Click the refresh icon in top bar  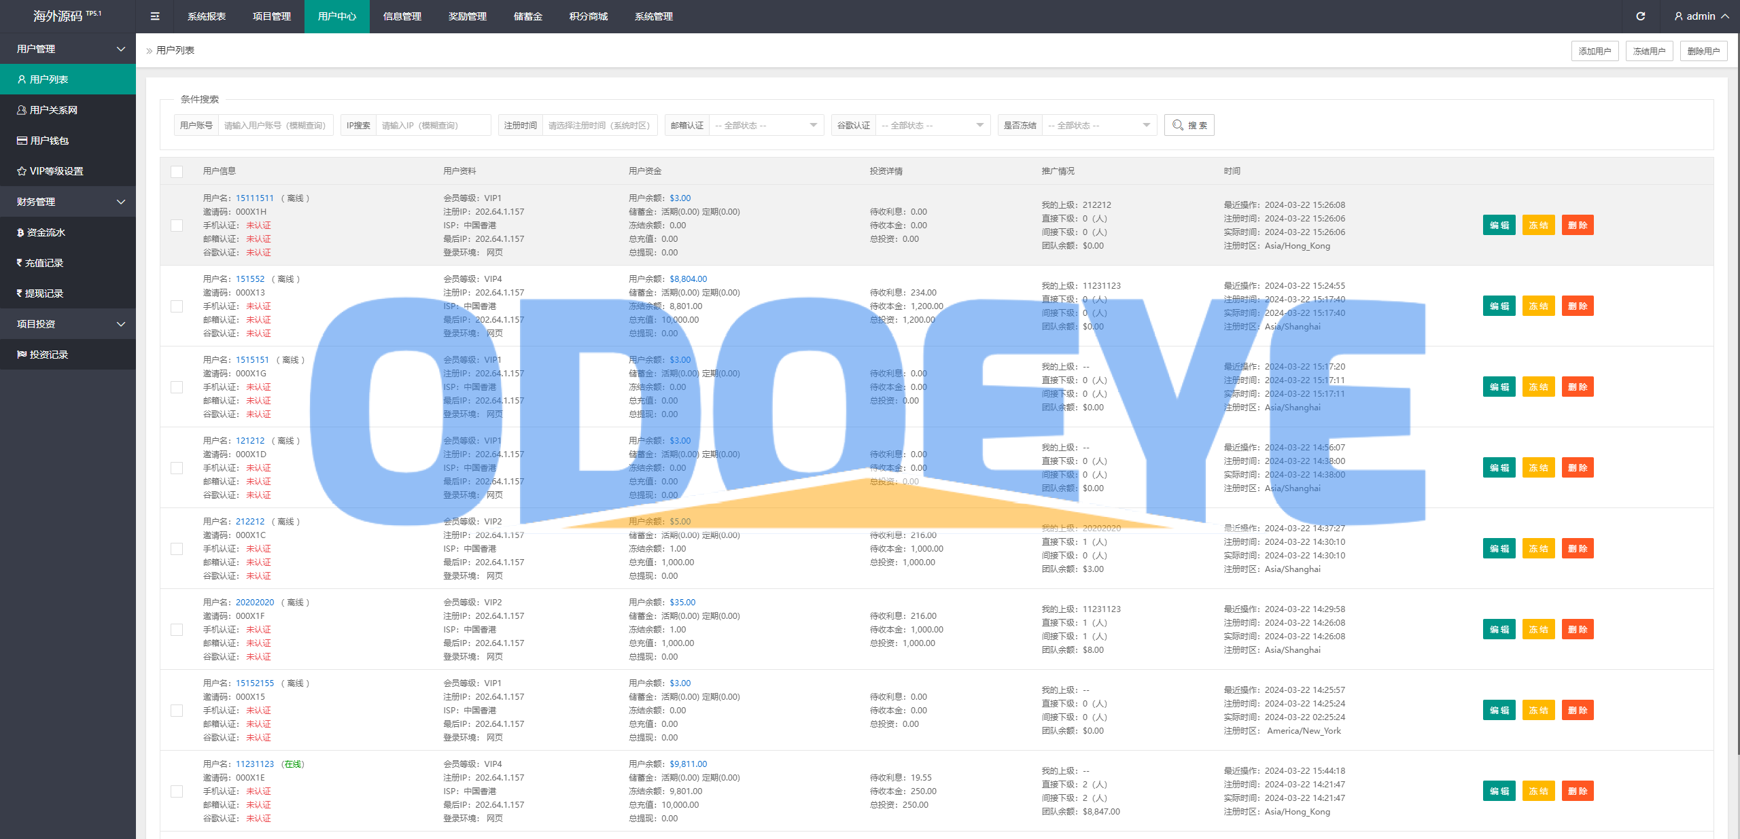tap(1641, 16)
